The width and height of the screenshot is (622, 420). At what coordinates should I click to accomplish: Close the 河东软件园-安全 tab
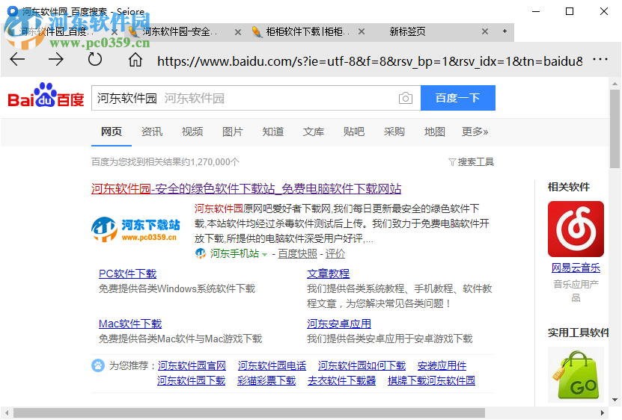point(237,32)
